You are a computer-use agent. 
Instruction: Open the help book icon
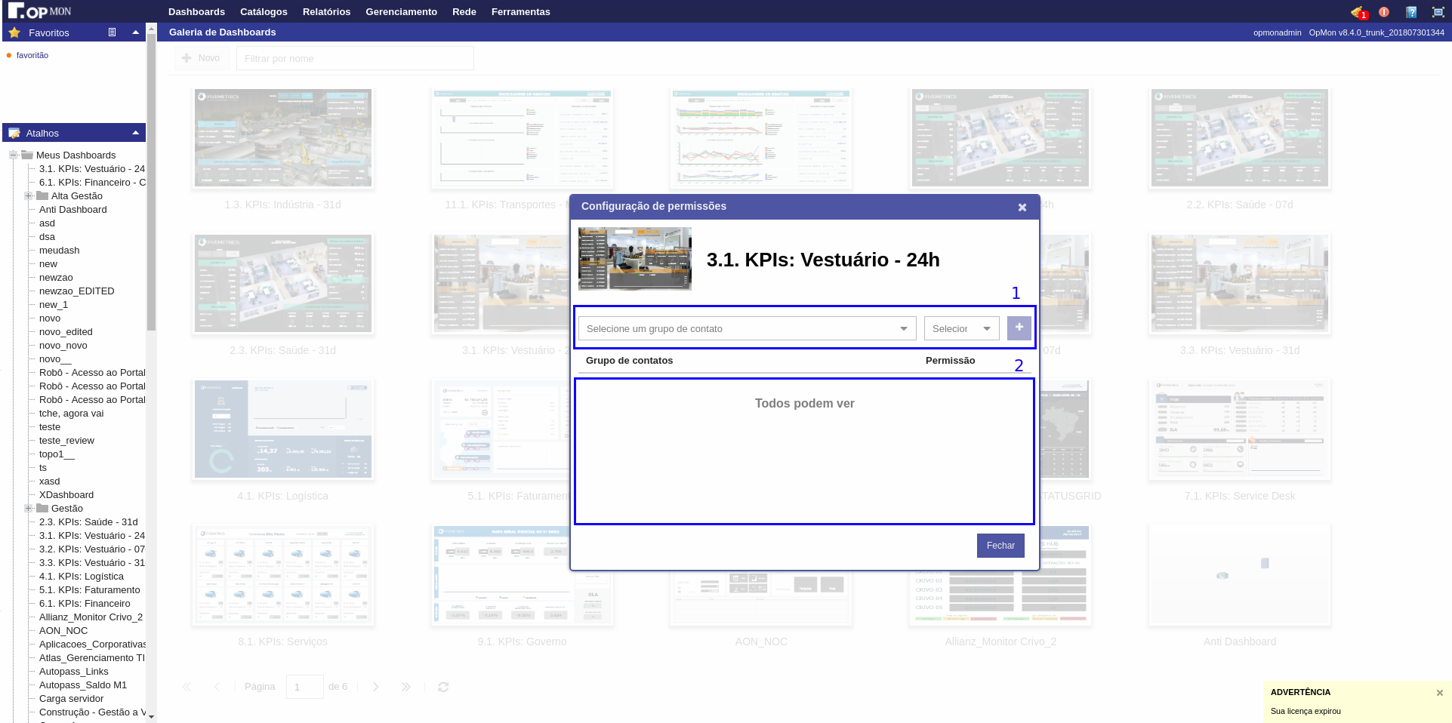click(x=1411, y=12)
